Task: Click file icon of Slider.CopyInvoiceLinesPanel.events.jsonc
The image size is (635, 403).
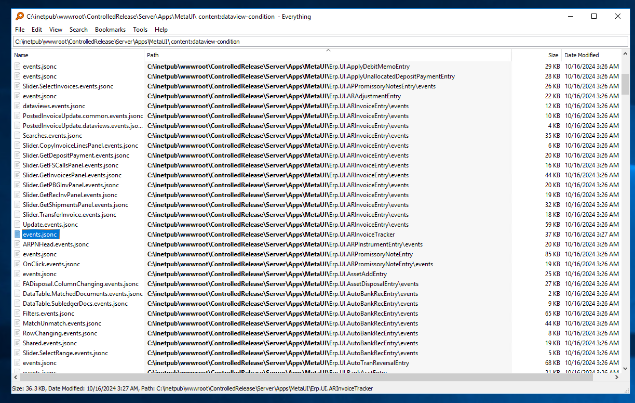Action: [17, 146]
